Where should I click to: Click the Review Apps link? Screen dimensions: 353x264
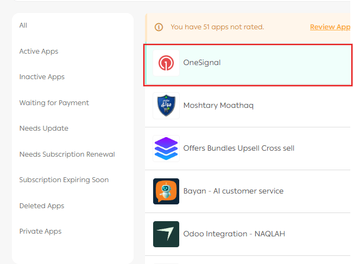point(330,27)
